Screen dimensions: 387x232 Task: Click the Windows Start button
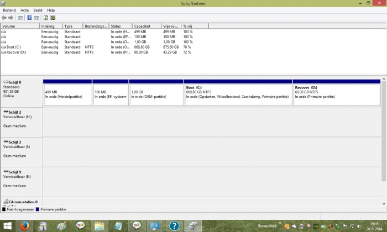(6, 225)
